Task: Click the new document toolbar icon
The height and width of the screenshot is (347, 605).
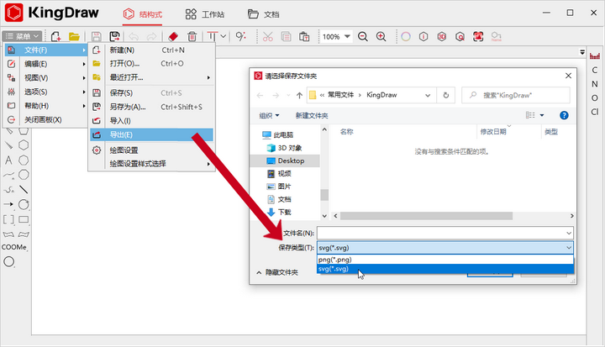Action: pyautogui.click(x=55, y=37)
